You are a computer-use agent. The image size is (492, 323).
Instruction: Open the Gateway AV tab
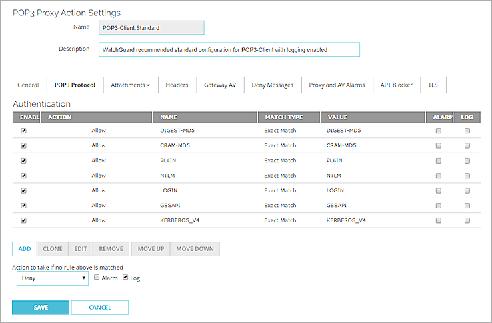[220, 85]
